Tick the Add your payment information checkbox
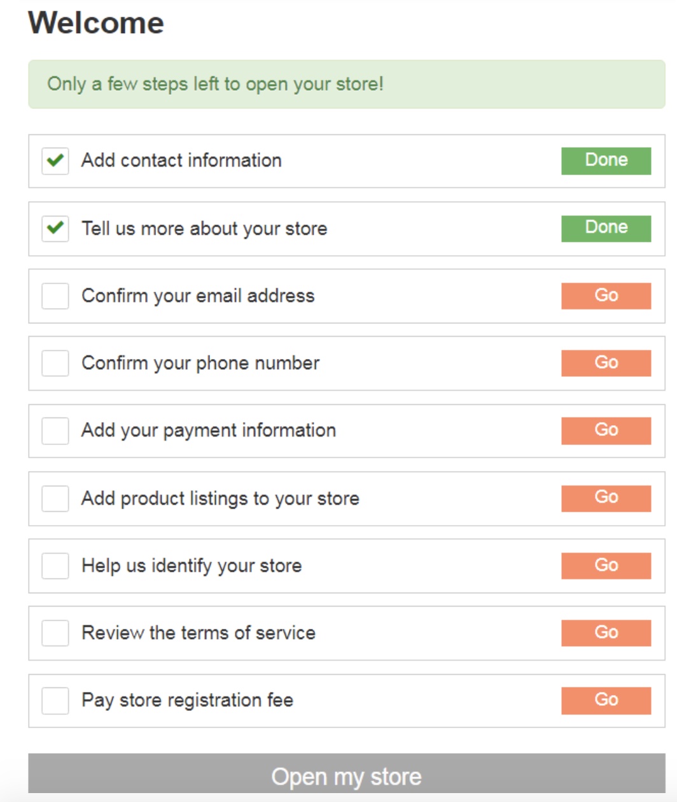 pyautogui.click(x=55, y=431)
